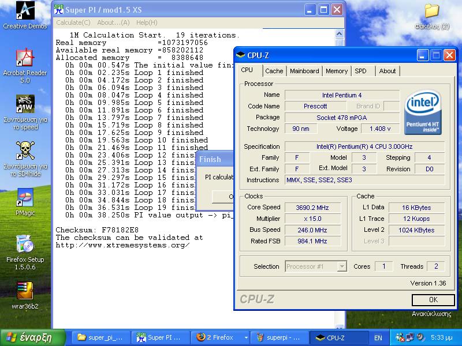This screenshot has width=462, height=346.
Task: Click the Multiplier value x 15.0
Action: pos(312,219)
